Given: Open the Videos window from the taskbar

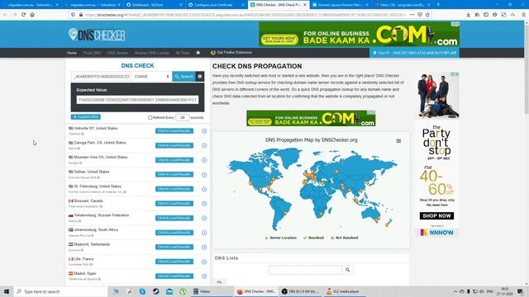Looking at the screenshot, I should pyautogui.click(x=212, y=291).
